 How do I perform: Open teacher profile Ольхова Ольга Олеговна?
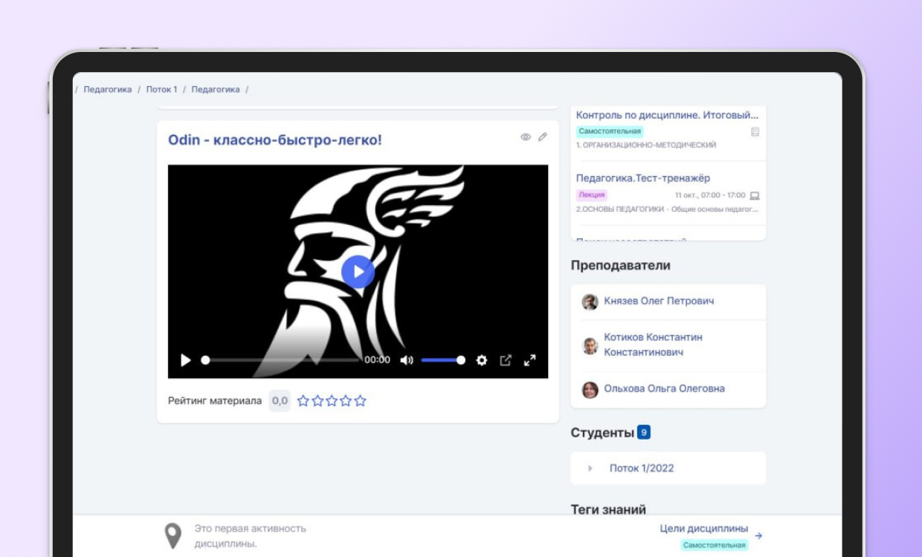664,389
